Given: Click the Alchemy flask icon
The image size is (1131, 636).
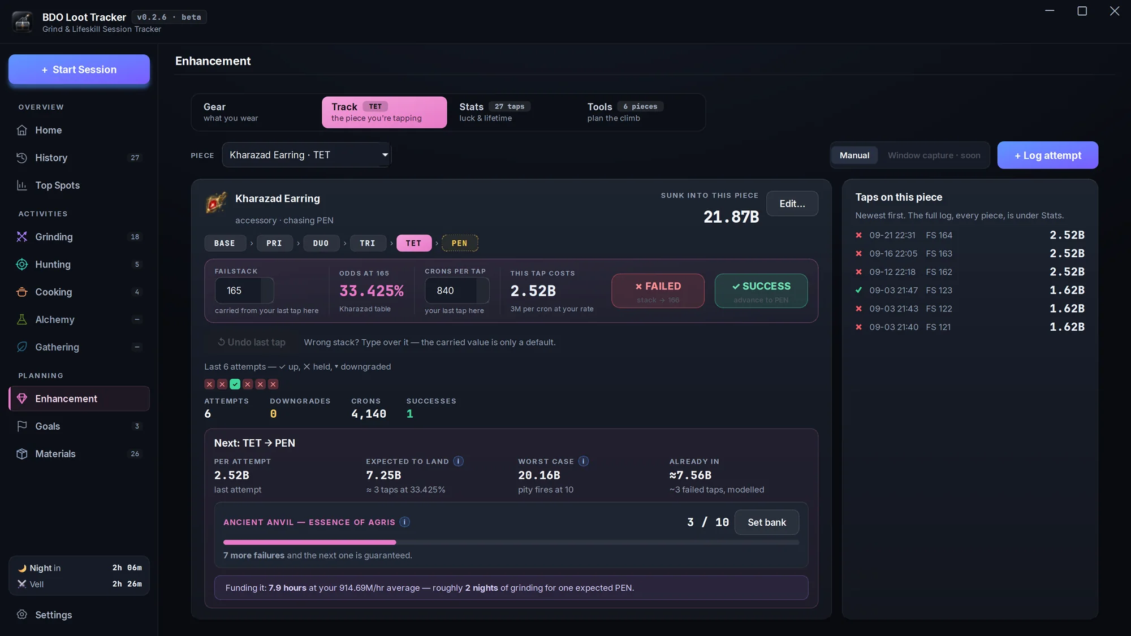Looking at the screenshot, I should [22, 319].
